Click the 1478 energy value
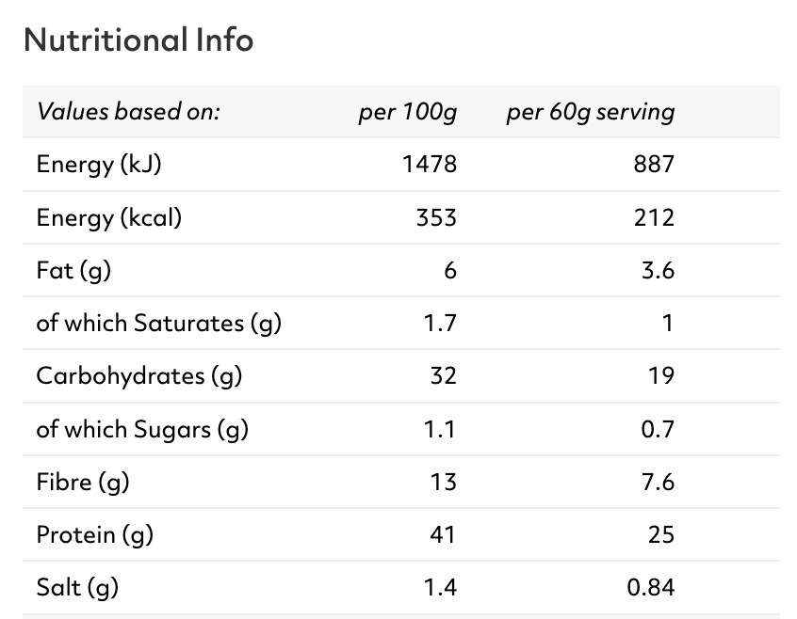Image resolution: width=797 pixels, height=619 pixels. pos(429,165)
